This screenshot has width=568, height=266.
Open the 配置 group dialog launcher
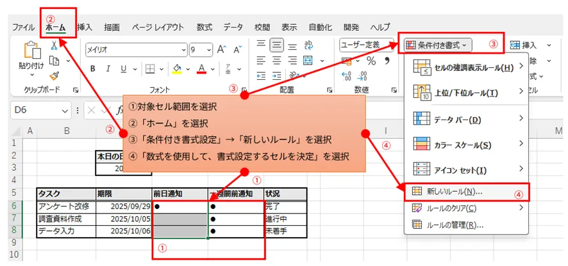(x=330, y=90)
